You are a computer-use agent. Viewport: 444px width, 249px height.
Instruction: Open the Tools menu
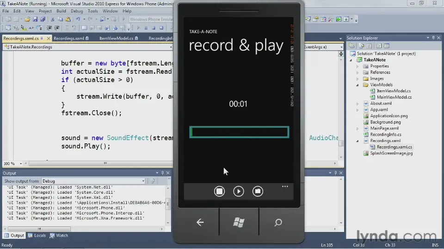pyautogui.click(x=92, y=11)
